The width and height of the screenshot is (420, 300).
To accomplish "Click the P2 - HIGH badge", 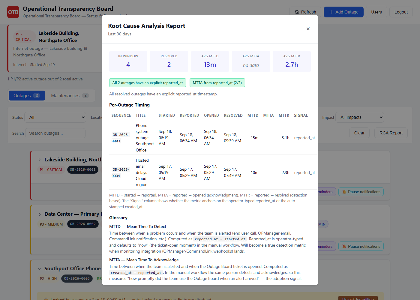I will tap(48, 278).
